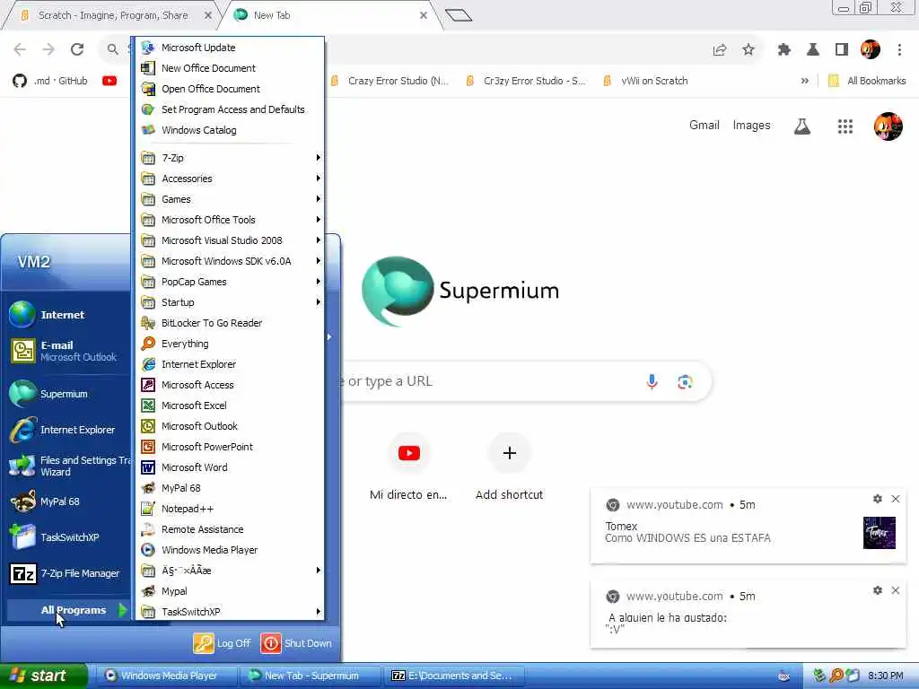Open Crazy Error Studio bookmark
This screenshot has width=919, height=689.
389,81
